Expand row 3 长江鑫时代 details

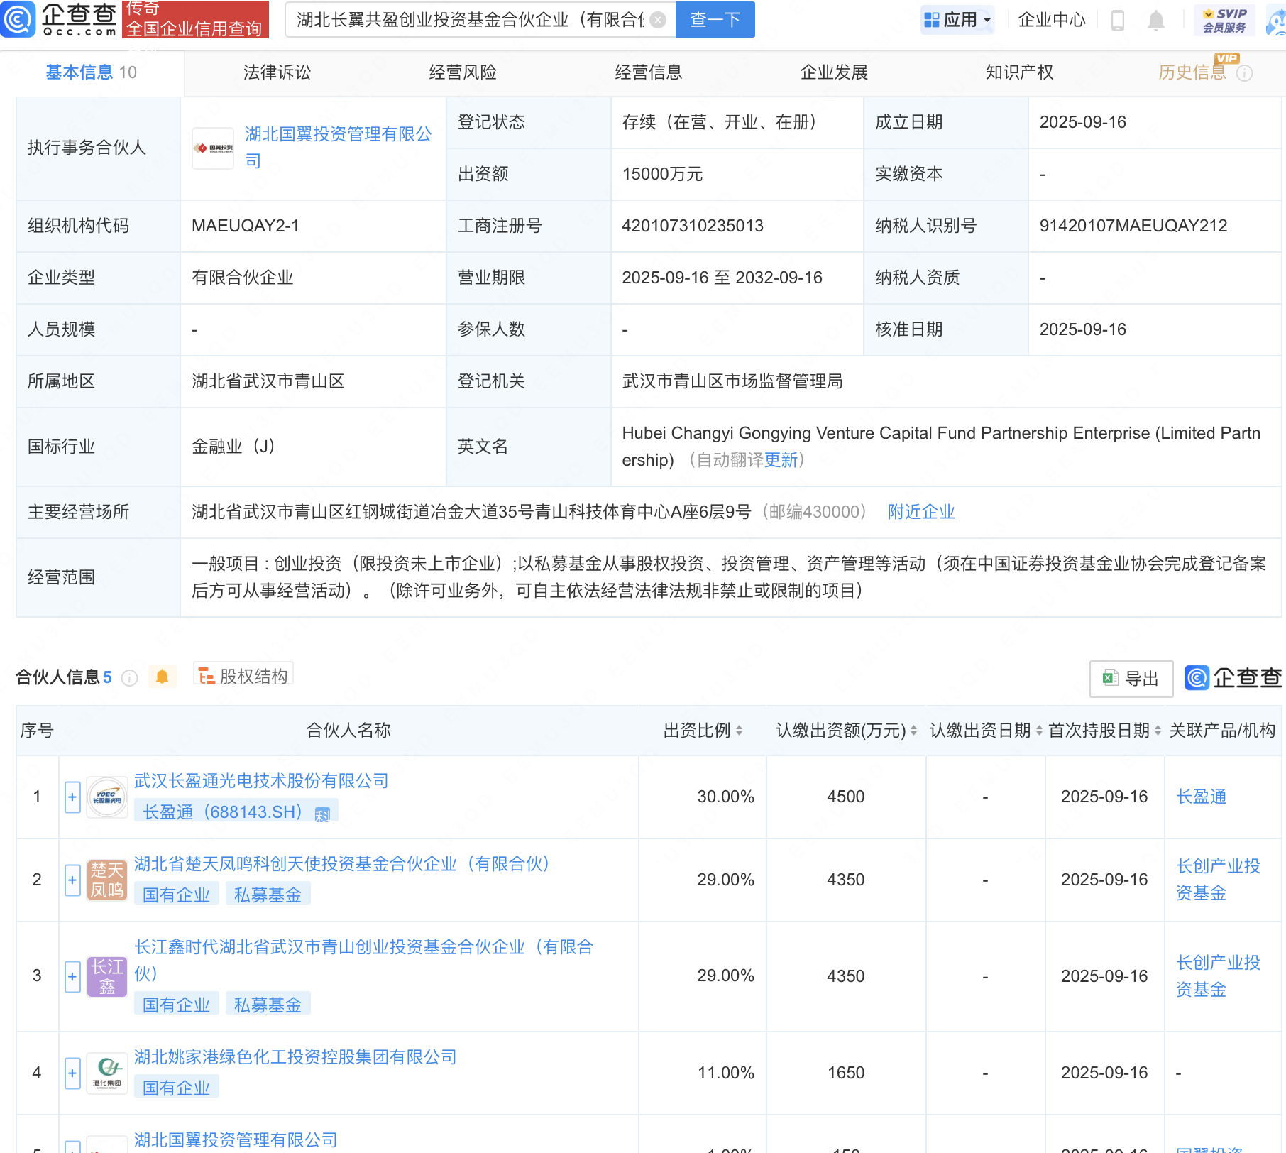72,977
